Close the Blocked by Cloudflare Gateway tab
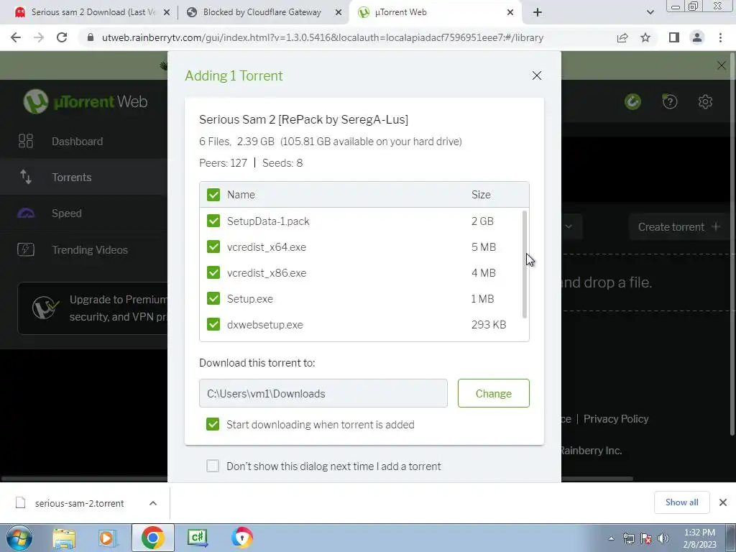The image size is (736, 552). pos(339,13)
